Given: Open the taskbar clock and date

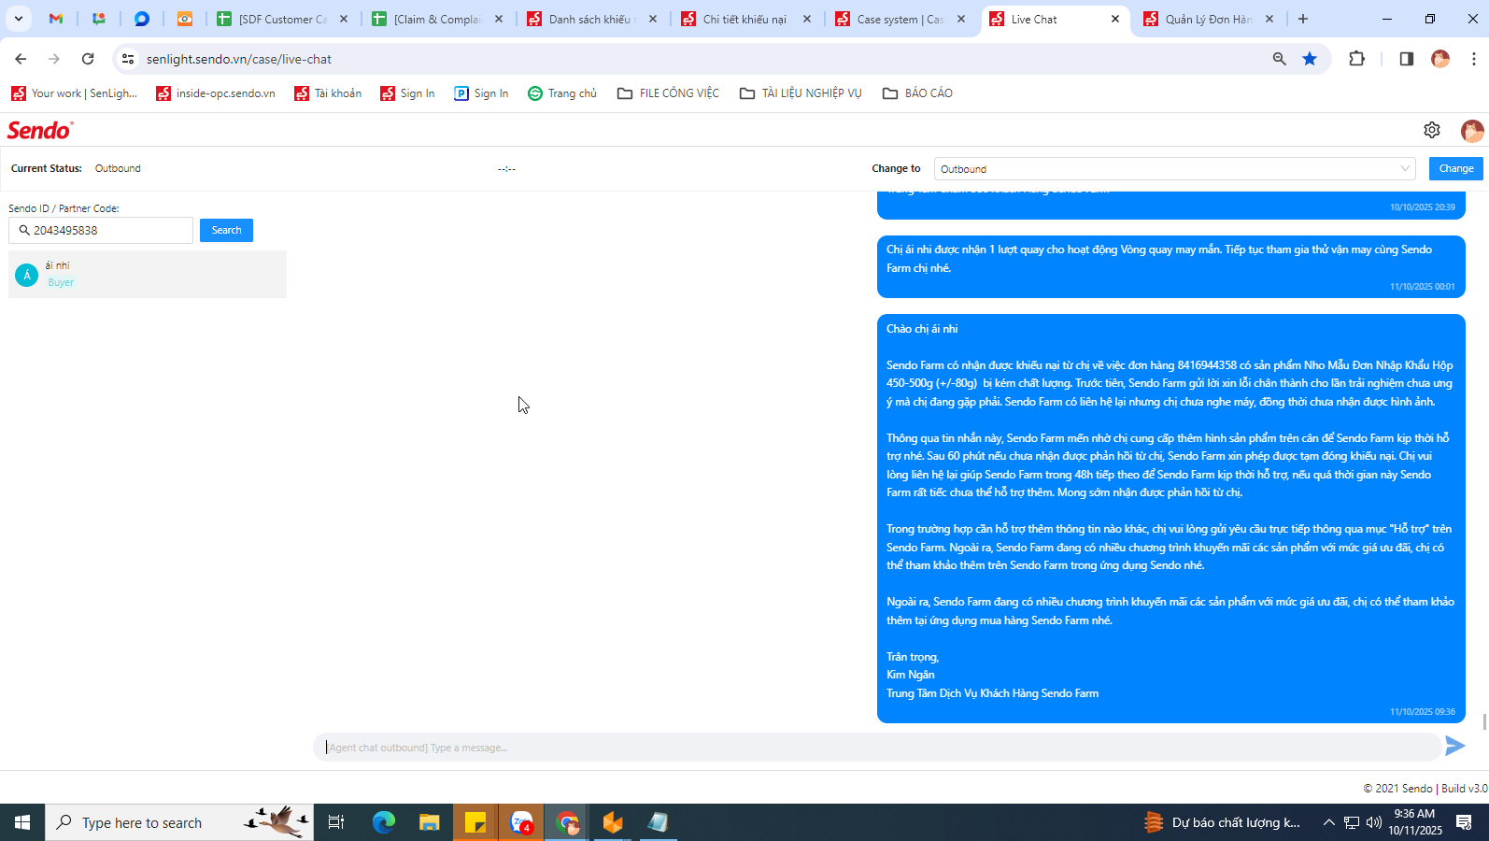Looking at the screenshot, I should coord(1414,822).
